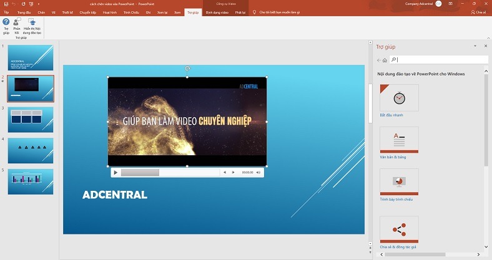The image size is (492, 260).
Task: Open the Bắt đầu nhanh stopwatch tile
Action: (x=399, y=98)
